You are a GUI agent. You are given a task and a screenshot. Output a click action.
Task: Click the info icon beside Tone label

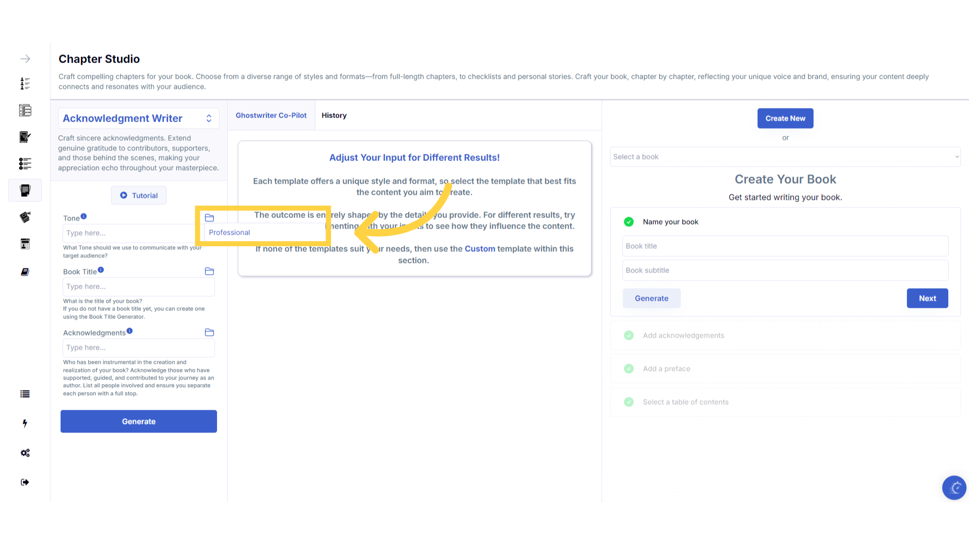pos(84,216)
